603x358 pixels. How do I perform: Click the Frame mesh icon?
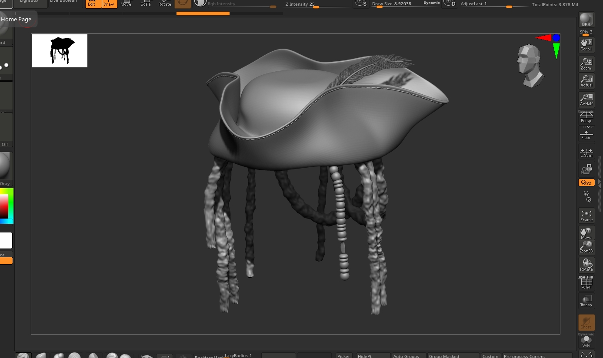pyautogui.click(x=586, y=215)
